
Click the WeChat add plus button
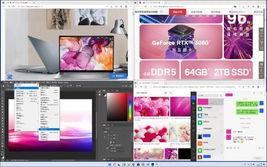pos(221,96)
